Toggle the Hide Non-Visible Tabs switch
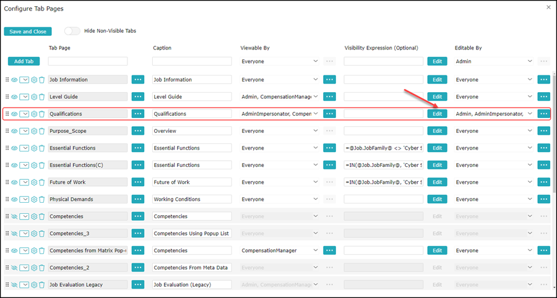557x298 pixels. point(72,31)
